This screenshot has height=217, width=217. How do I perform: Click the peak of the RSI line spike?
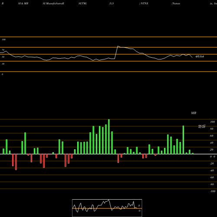(x=118, y=46)
